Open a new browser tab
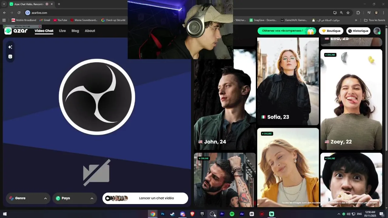Viewport: 388px width, 218px height. 59,4
